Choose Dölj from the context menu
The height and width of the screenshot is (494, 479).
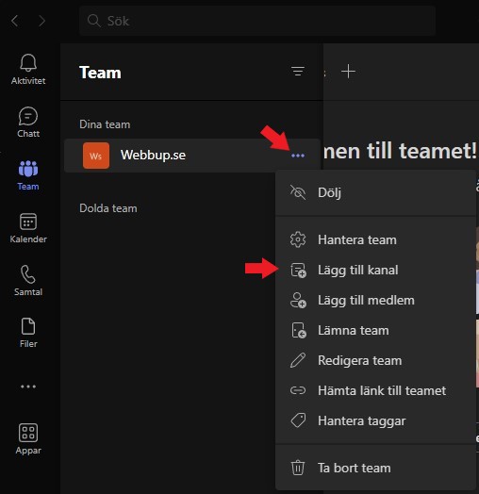375,192
